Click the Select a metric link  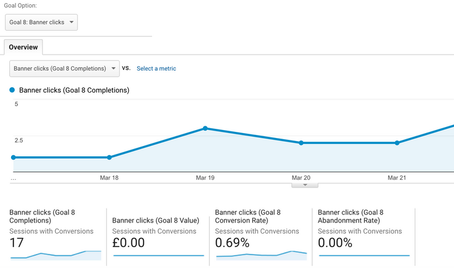click(156, 69)
